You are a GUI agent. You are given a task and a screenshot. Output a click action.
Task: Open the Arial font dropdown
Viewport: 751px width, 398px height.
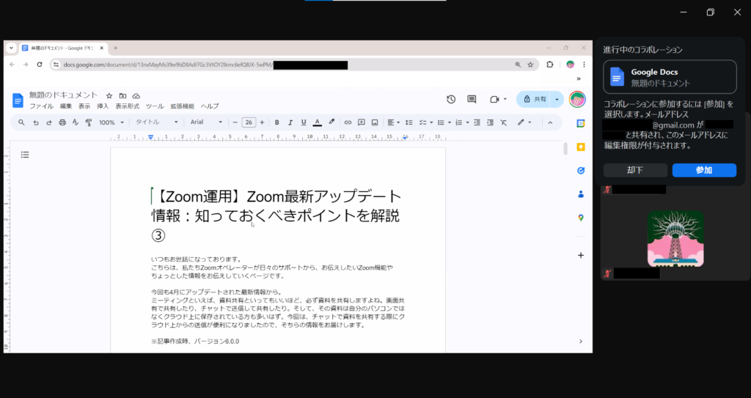click(x=206, y=122)
